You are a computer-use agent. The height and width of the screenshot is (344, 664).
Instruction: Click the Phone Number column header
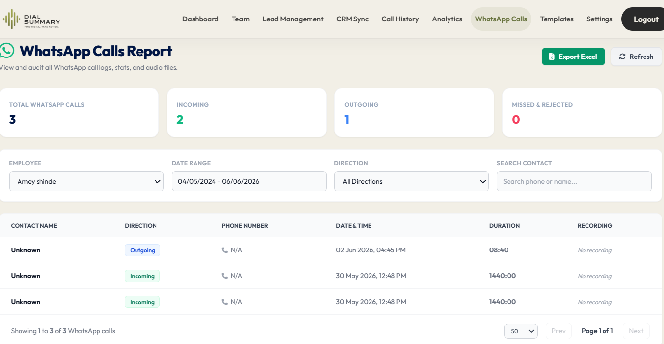pos(245,226)
